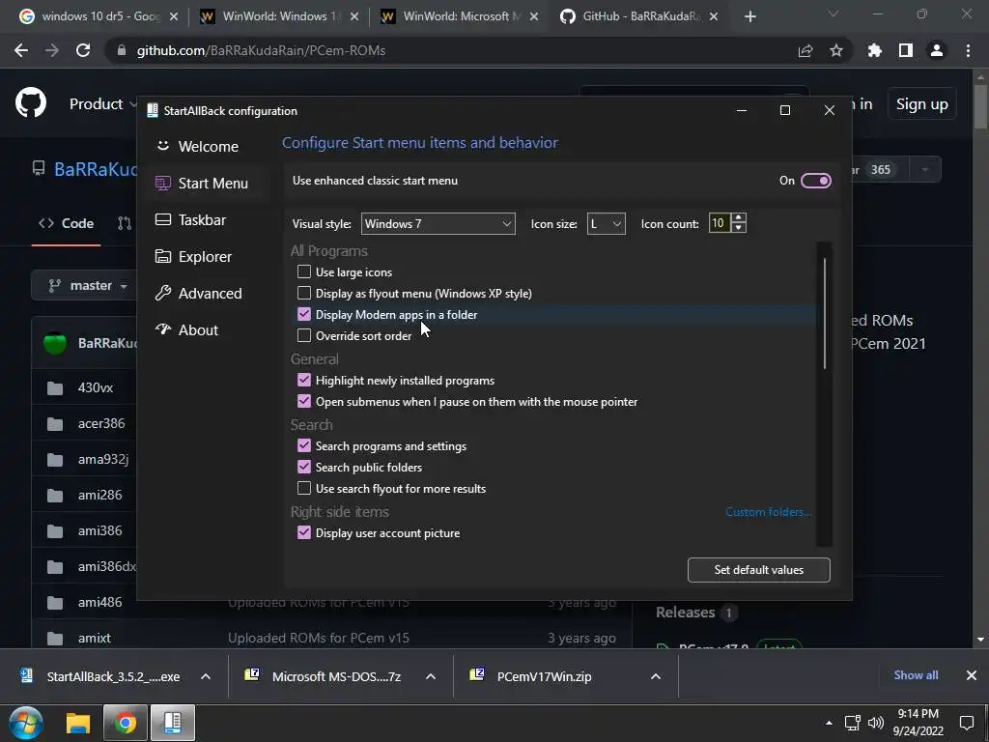Open the Chrome profile icon

coord(937,50)
